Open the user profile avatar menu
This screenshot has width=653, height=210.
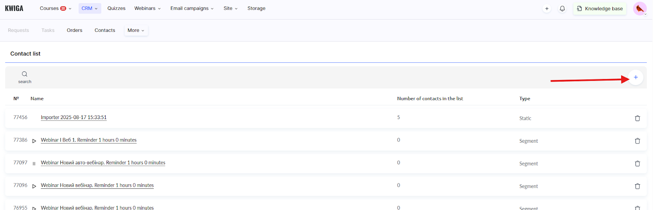[x=640, y=9]
